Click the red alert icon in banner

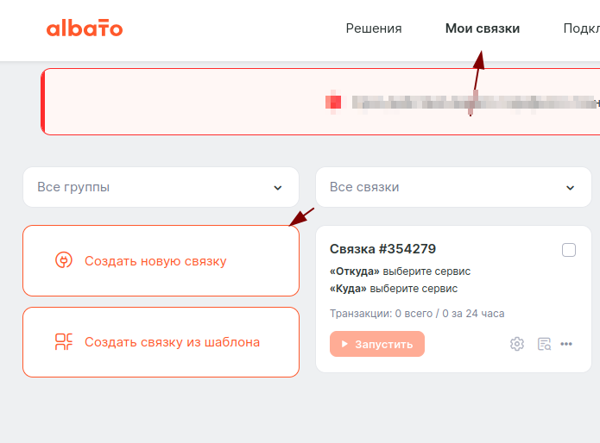[x=333, y=102]
